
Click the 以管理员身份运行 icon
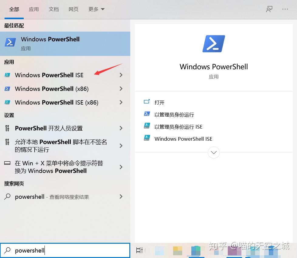(147, 114)
